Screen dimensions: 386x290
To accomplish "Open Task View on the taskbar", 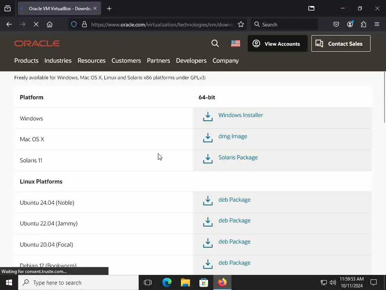I will pyautogui.click(x=148, y=282).
